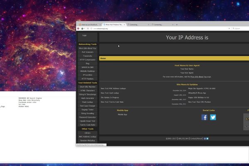Image resolution: width=249 pixels, height=166 pixels.
Task: Open the Happy 10th Birthday news item
Action: [198, 98]
